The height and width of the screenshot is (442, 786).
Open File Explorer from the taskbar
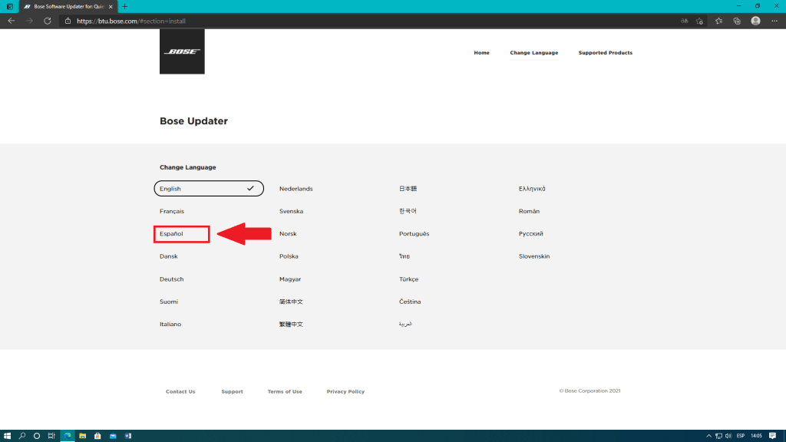82,436
